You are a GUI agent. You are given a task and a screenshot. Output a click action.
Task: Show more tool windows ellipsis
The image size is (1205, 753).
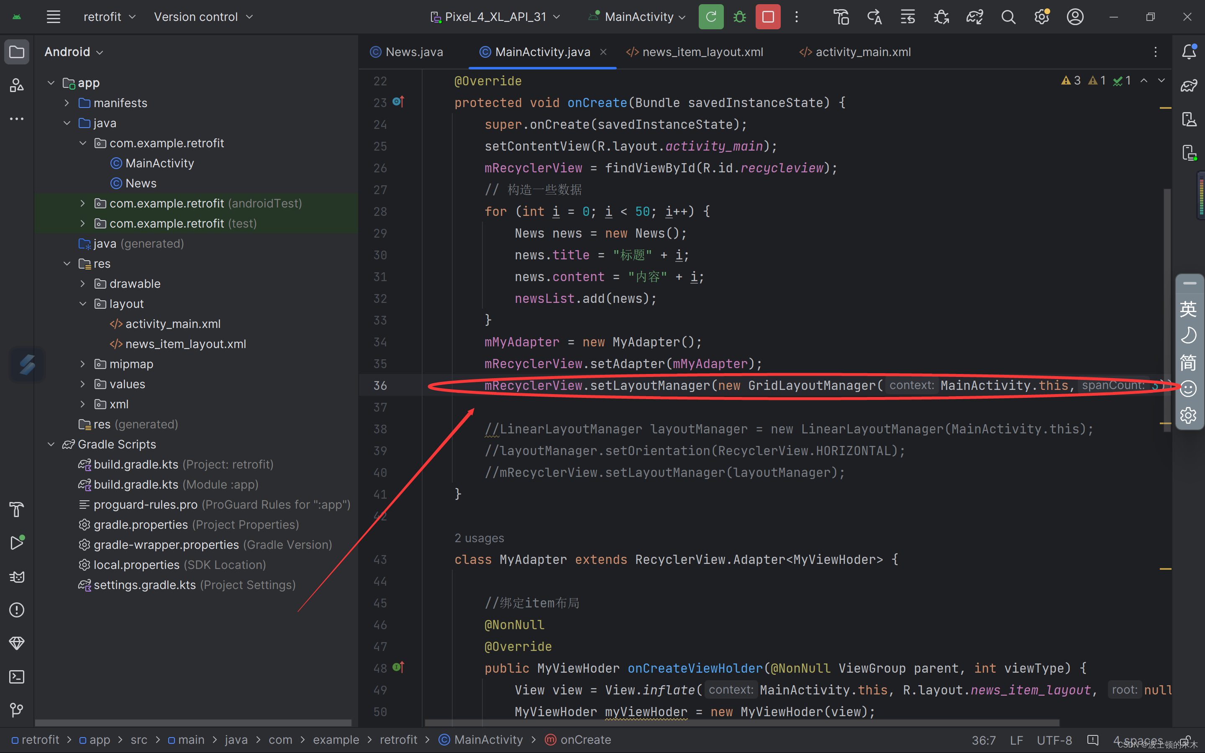(17, 118)
